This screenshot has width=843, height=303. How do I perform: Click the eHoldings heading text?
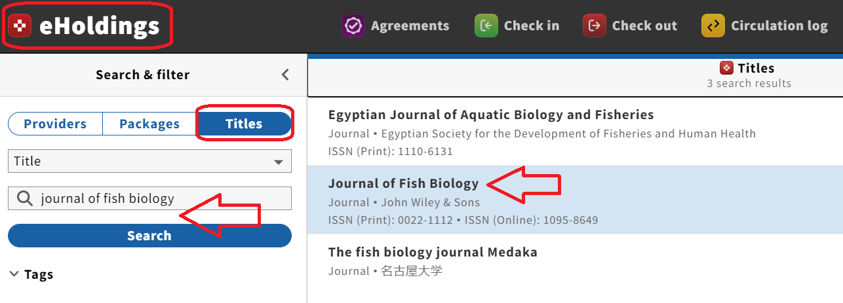click(99, 26)
